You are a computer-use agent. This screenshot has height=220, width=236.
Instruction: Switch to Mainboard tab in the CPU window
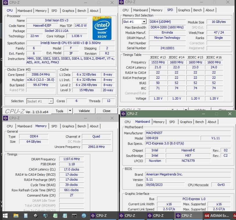25,11
